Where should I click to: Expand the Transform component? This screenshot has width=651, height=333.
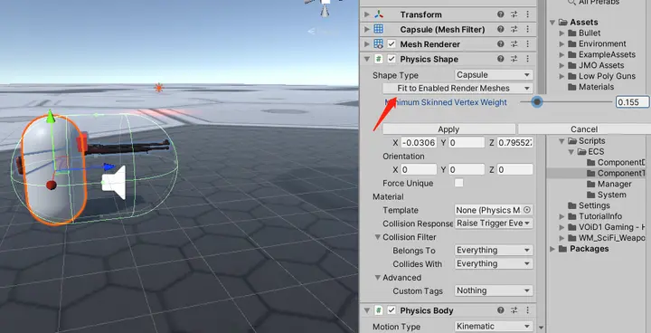[x=366, y=14]
